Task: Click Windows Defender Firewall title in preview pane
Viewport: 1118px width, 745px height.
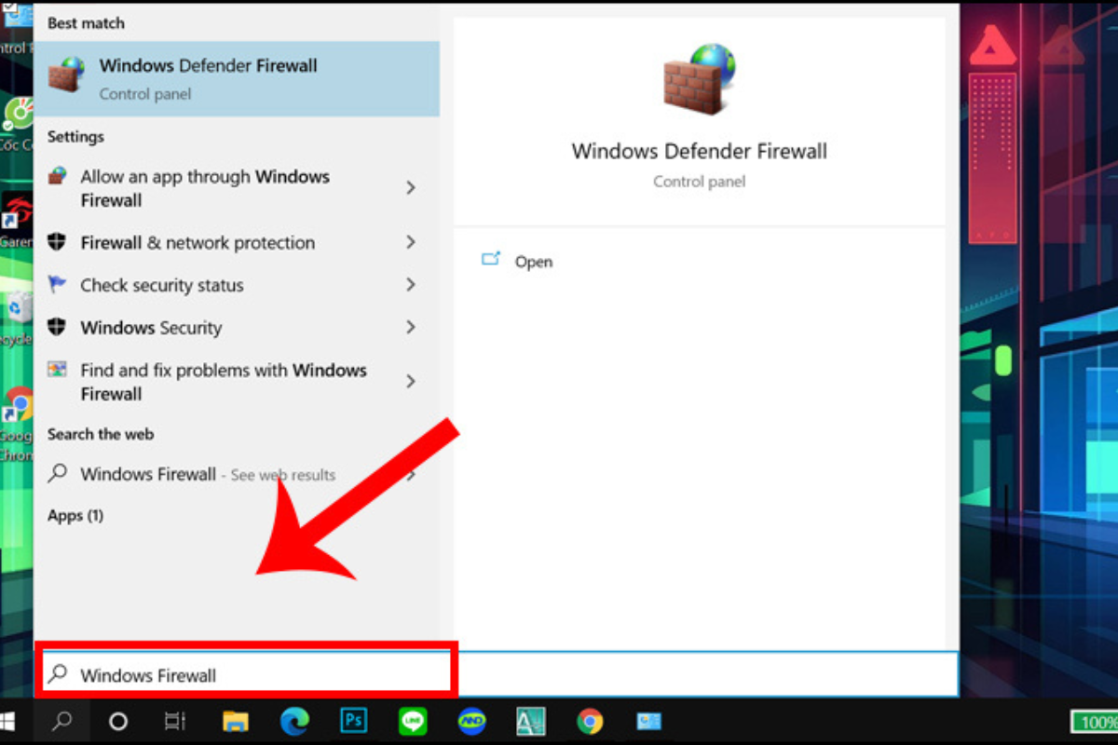Action: [699, 151]
